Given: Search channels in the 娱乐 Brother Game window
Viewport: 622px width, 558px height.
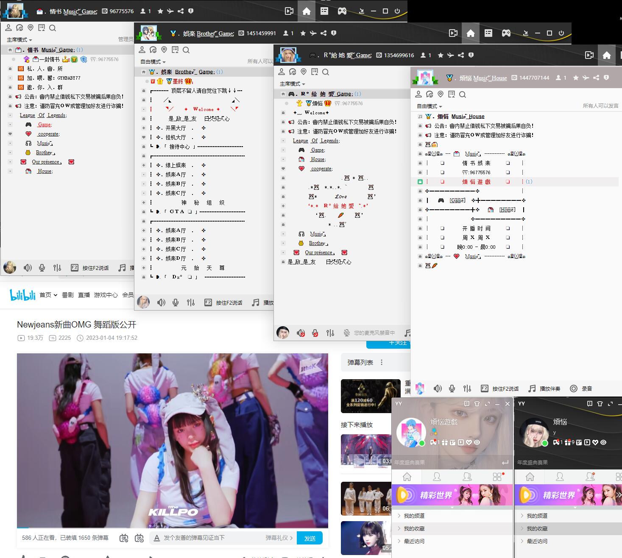Looking at the screenshot, I should pos(186,50).
